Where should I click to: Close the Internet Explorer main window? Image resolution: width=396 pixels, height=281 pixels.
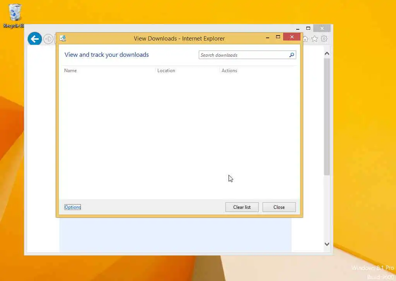pyautogui.click(x=322, y=28)
